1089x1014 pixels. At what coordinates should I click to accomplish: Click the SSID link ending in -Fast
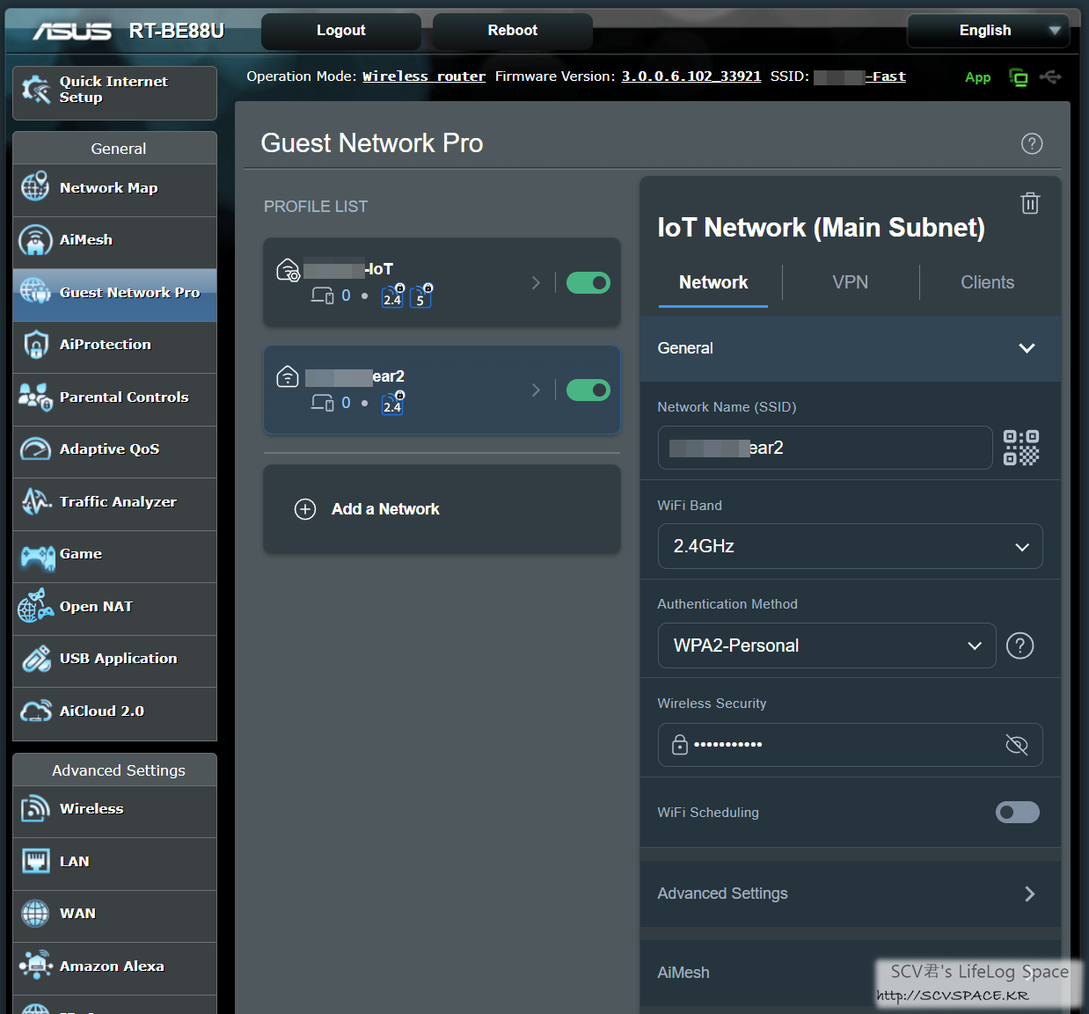tap(859, 77)
